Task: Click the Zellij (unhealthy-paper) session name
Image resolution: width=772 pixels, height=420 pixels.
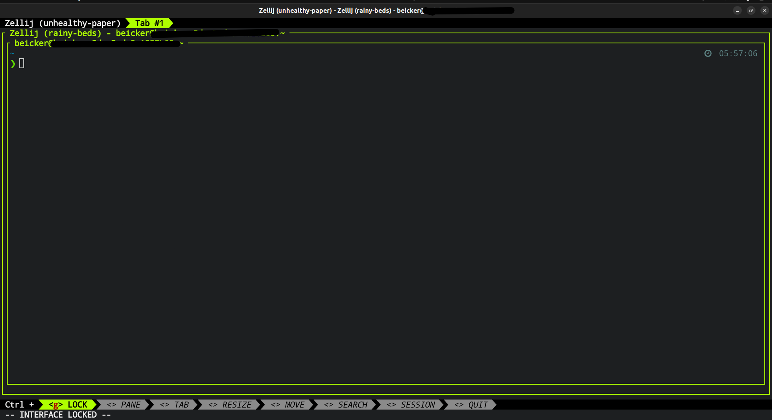Action: 62,23
